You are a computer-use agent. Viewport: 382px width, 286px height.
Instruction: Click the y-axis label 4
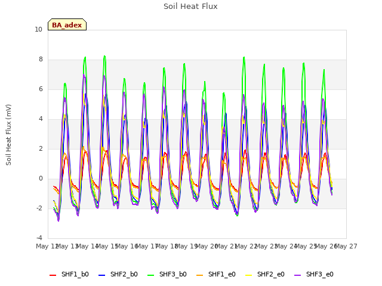point(41,119)
